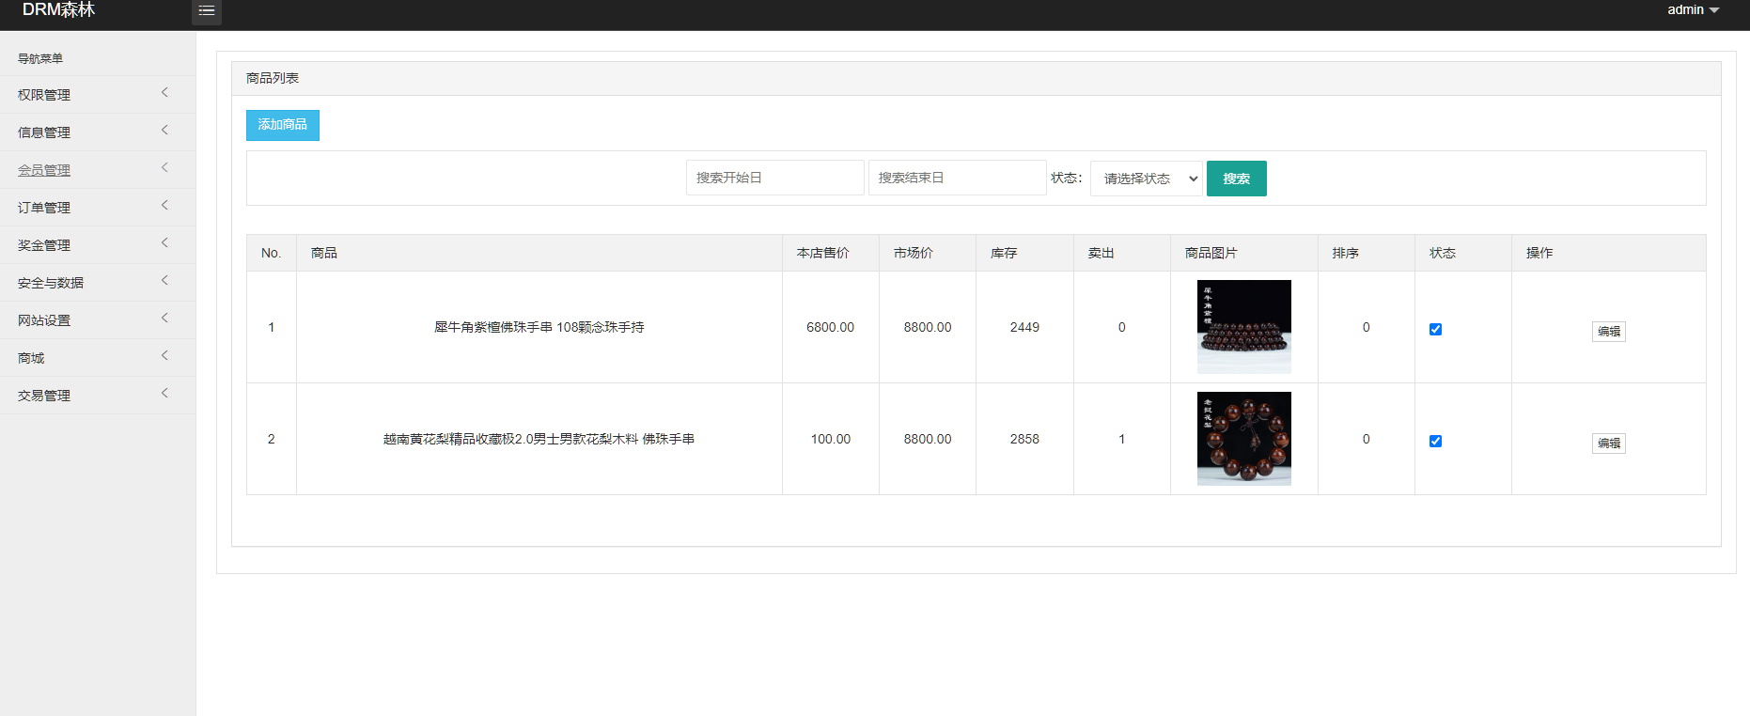This screenshot has width=1750, height=716.
Task: Open the 越南黄花梨 product thumbnail image
Action: tap(1243, 439)
